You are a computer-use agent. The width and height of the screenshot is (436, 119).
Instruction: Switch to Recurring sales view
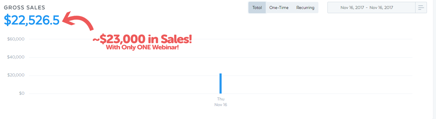tap(305, 7)
